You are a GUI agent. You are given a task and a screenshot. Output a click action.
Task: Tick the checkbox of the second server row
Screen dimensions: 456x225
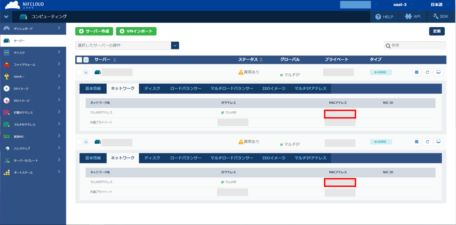[79, 142]
